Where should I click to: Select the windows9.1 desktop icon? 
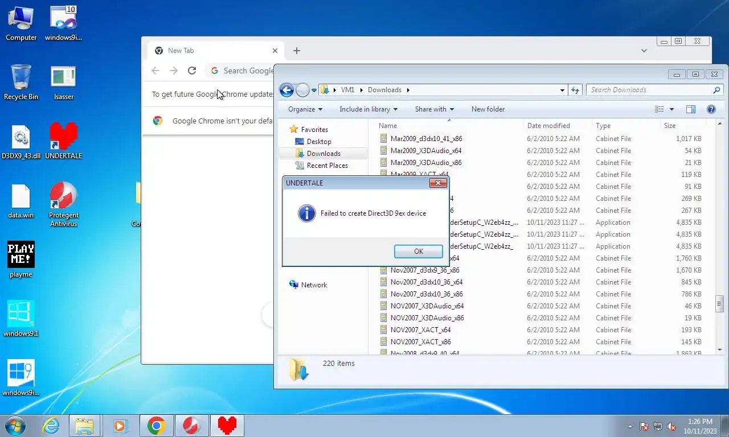(21, 319)
